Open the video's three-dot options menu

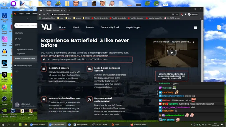pos(193,42)
